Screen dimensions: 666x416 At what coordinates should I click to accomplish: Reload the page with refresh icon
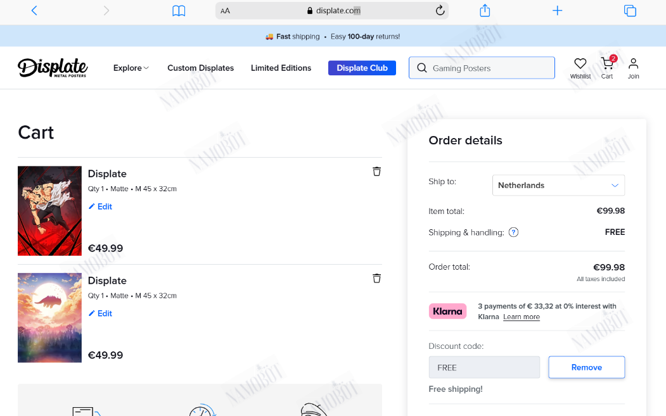click(440, 11)
